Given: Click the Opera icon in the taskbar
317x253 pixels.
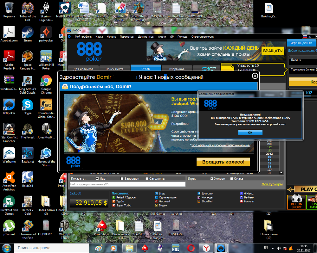Looking at the screenshot, I should point(191,248).
